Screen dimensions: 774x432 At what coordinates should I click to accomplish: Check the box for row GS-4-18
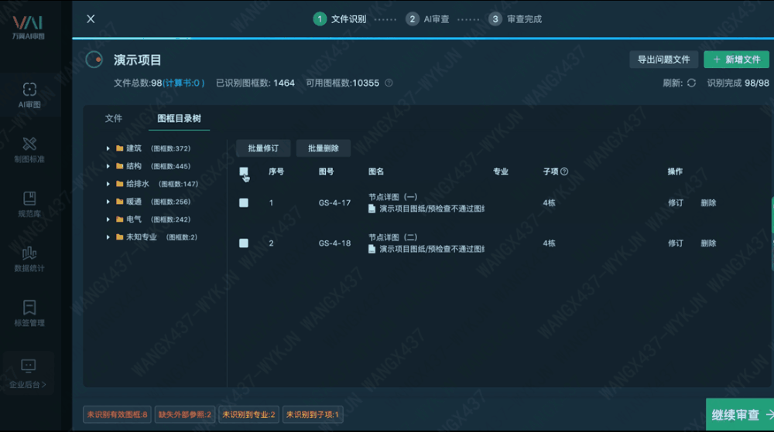click(244, 243)
